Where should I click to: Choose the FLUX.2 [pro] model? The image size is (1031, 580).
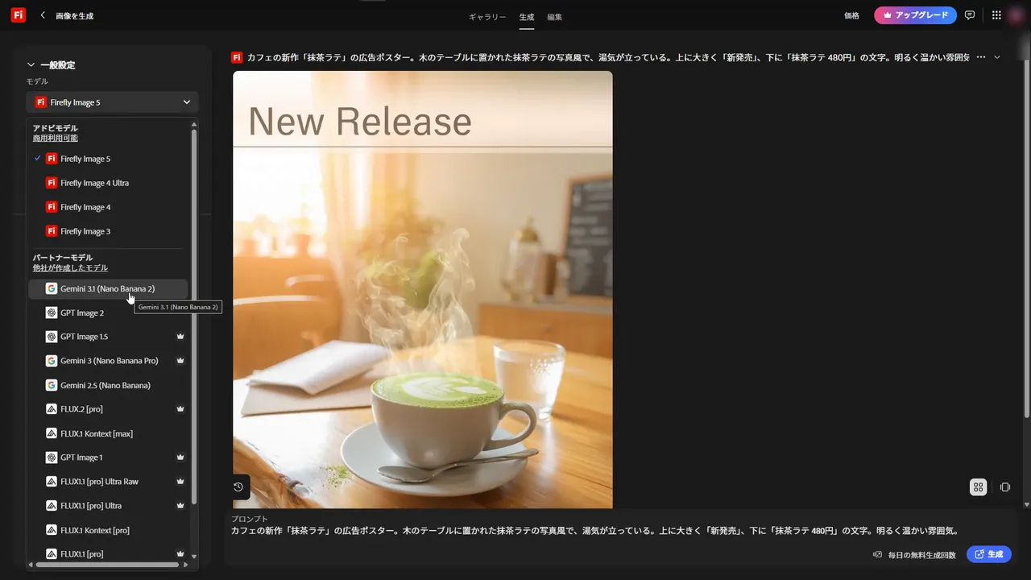pyautogui.click(x=108, y=409)
